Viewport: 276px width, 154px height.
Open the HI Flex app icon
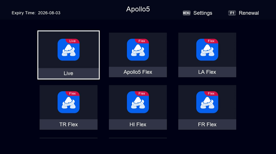coord(138,102)
